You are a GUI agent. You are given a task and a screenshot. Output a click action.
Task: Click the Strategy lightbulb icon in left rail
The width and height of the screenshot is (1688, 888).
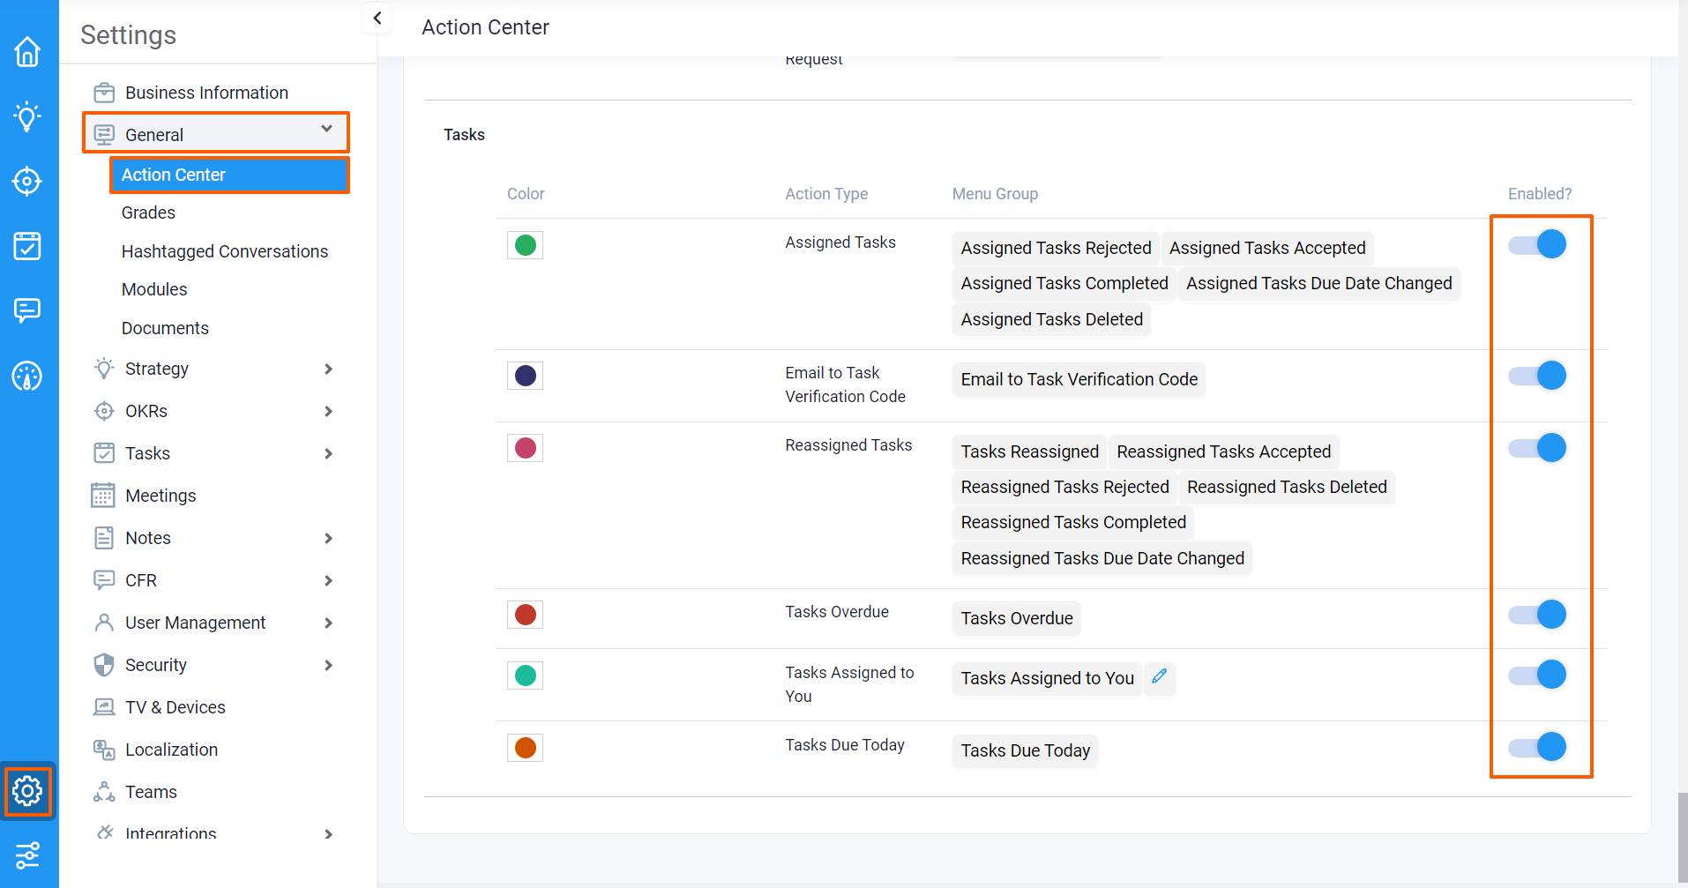[x=27, y=116]
